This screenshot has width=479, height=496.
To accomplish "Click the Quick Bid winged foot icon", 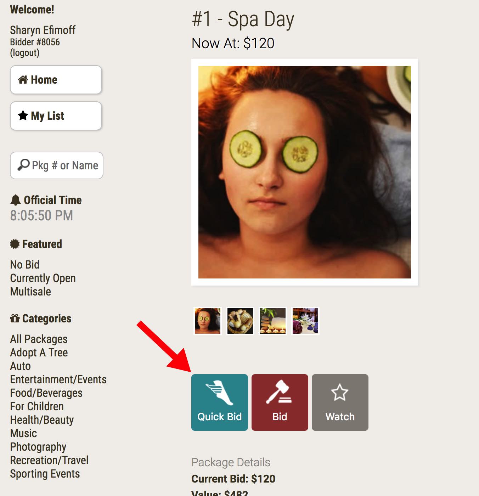I will [x=219, y=392].
